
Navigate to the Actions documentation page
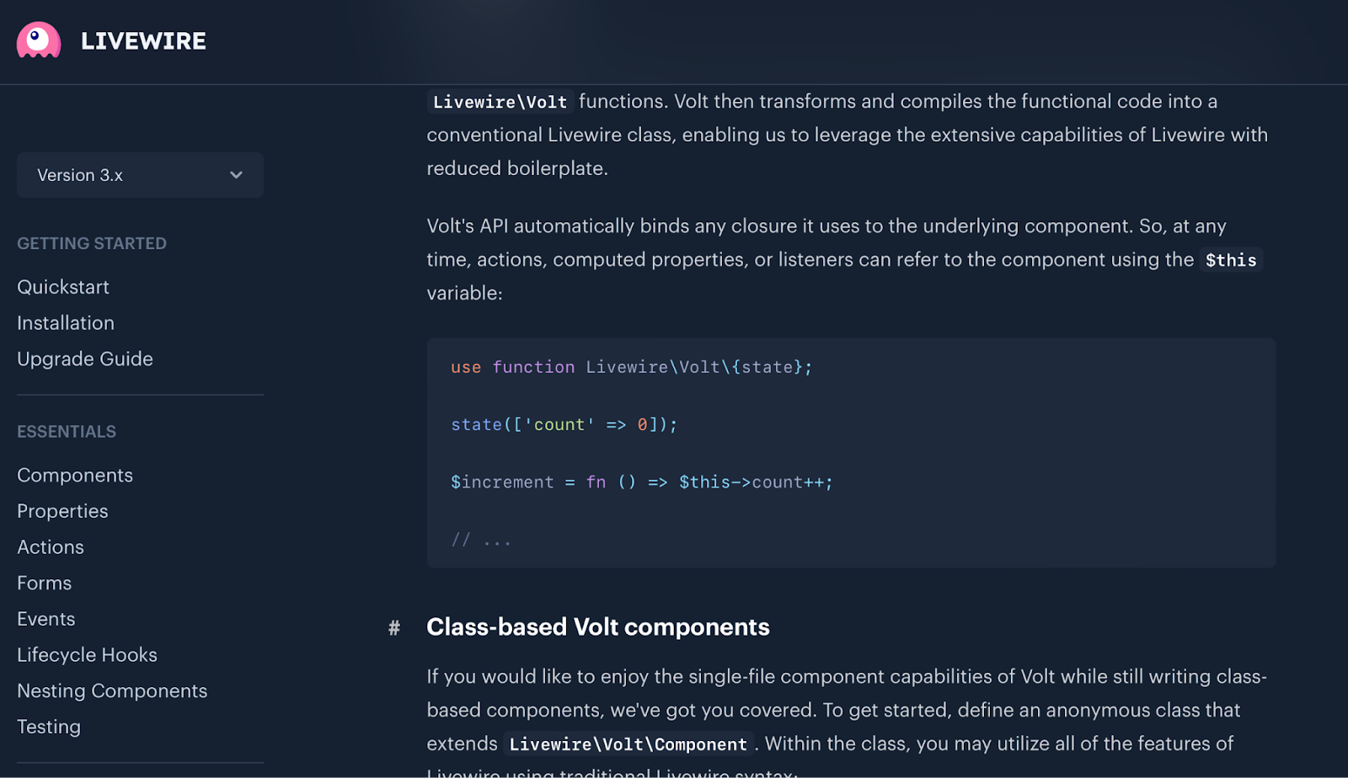pos(51,547)
